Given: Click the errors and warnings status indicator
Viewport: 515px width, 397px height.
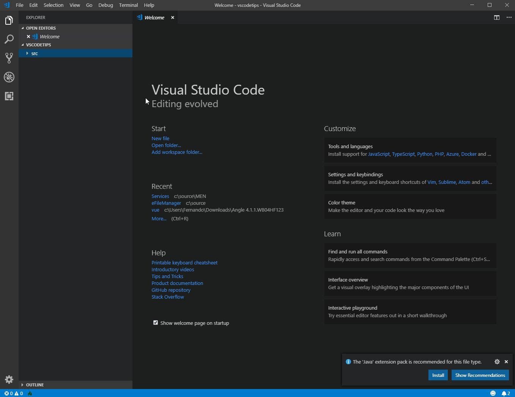Looking at the screenshot, I should point(14,394).
